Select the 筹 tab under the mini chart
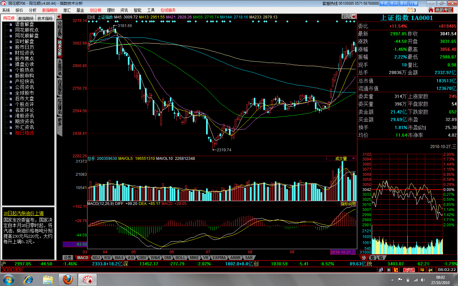 [372, 258]
